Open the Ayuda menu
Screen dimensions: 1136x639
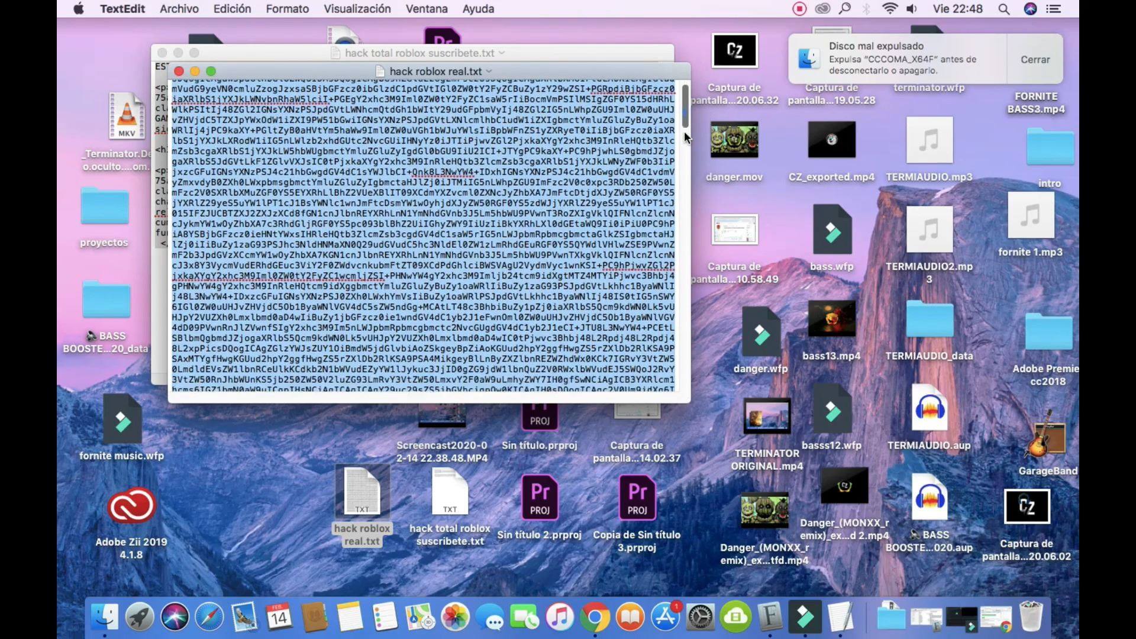(478, 9)
